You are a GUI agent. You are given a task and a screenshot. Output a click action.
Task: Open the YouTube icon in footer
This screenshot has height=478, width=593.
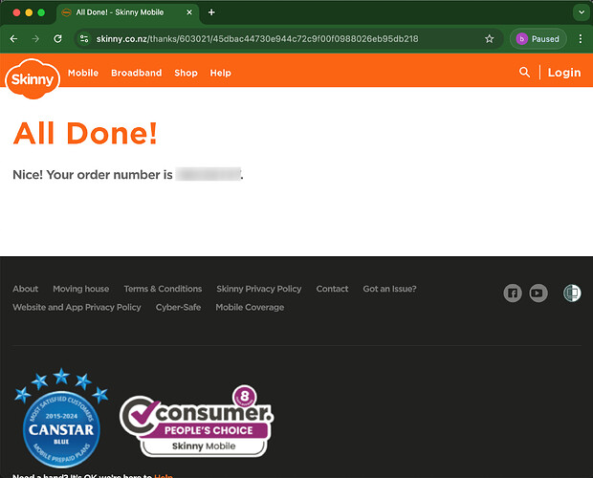(538, 293)
